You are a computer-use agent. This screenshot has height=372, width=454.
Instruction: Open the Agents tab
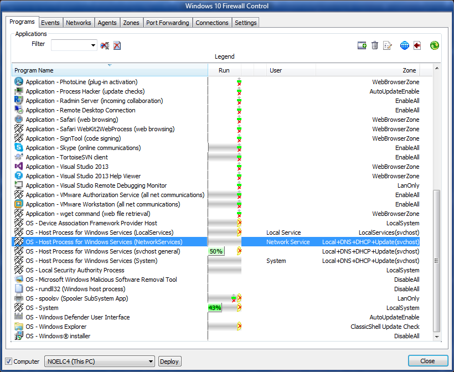pos(107,23)
